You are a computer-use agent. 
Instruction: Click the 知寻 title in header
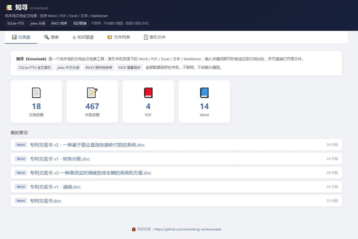click(x=22, y=8)
